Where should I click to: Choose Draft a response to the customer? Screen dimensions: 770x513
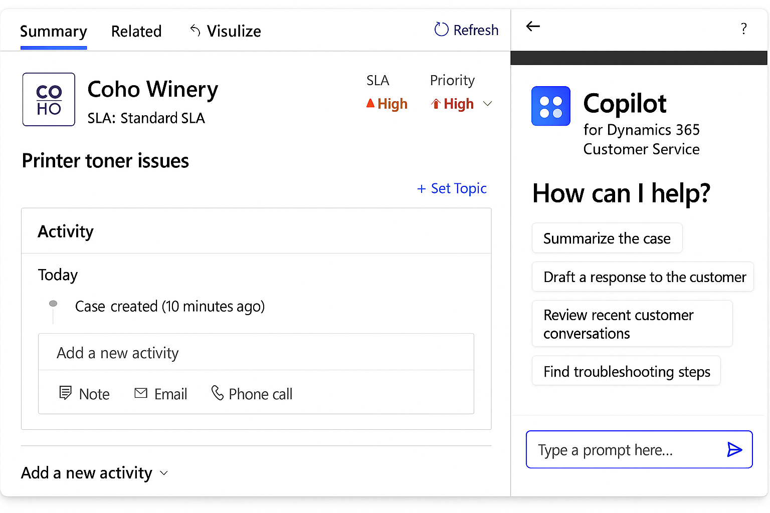pyautogui.click(x=643, y=277)
